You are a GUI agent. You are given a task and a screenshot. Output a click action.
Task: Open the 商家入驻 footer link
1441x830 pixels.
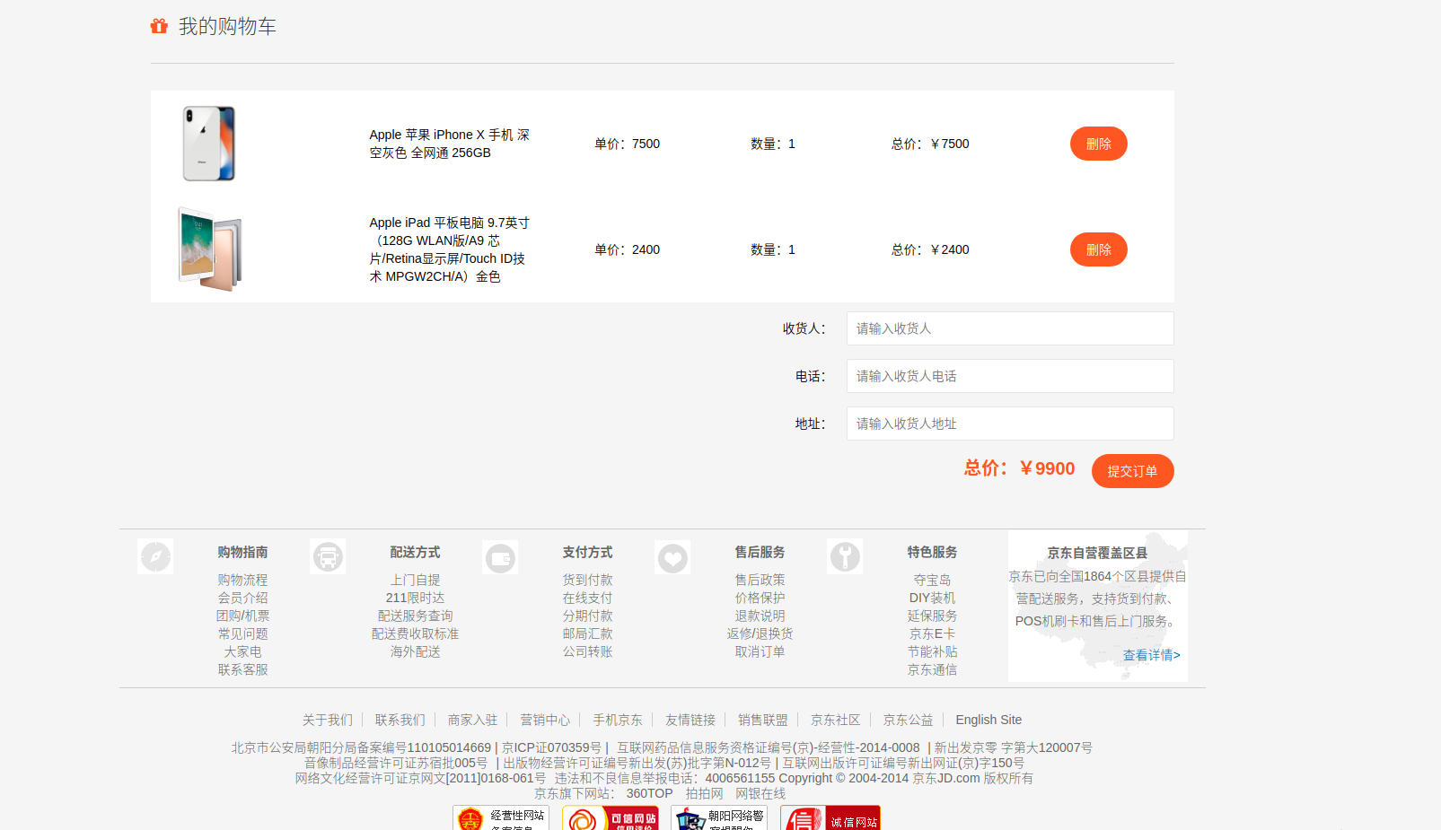pos(472,720)
